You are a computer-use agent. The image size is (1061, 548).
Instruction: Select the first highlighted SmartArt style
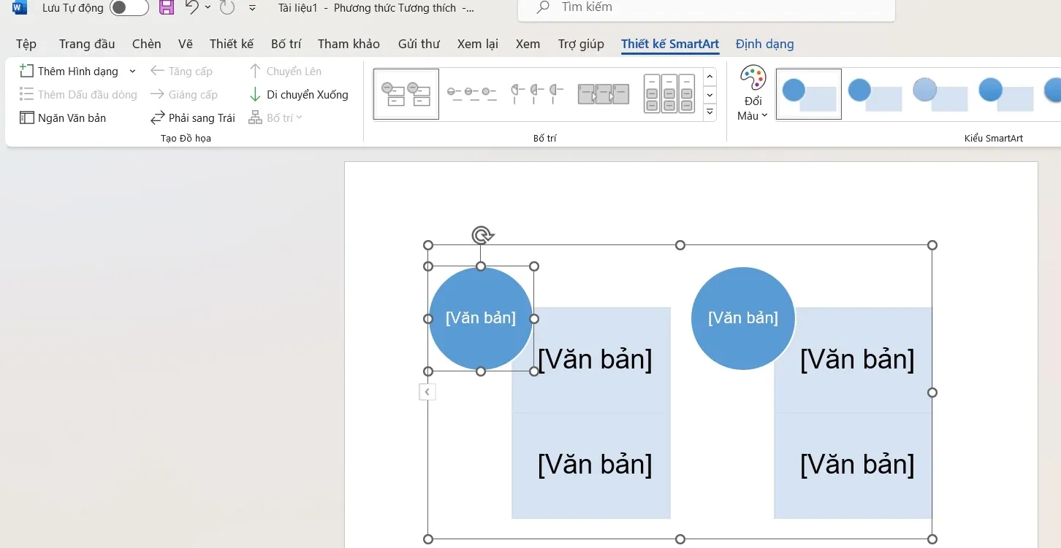coord(808,94)
